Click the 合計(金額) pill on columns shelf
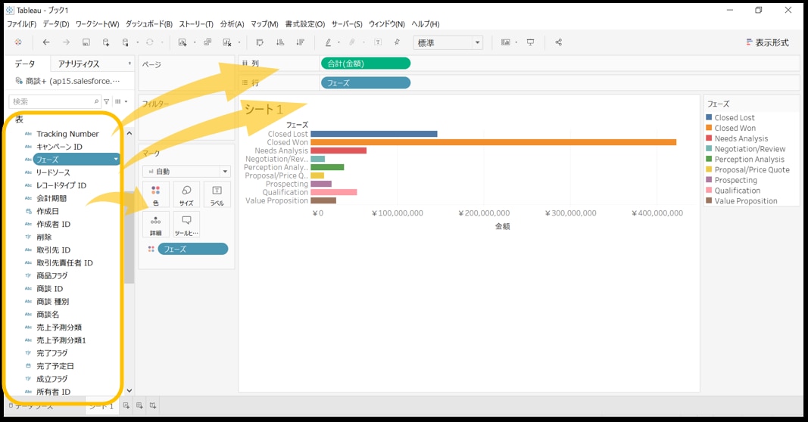 click(x=365, y=64)
